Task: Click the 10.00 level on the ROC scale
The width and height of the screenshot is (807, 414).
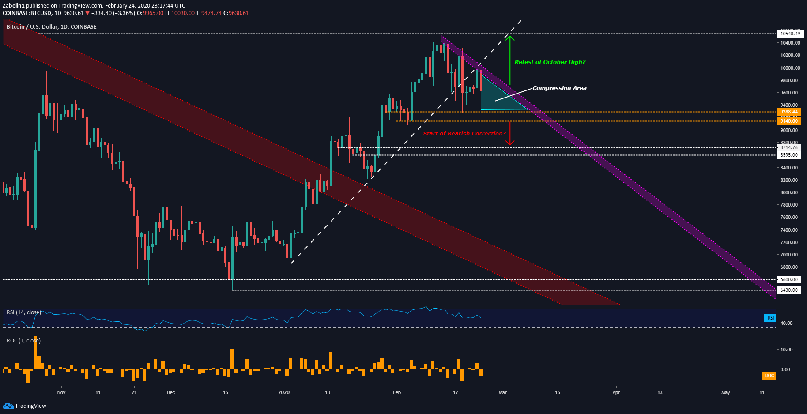Action: pyautogui.click(x=786, y=350)
